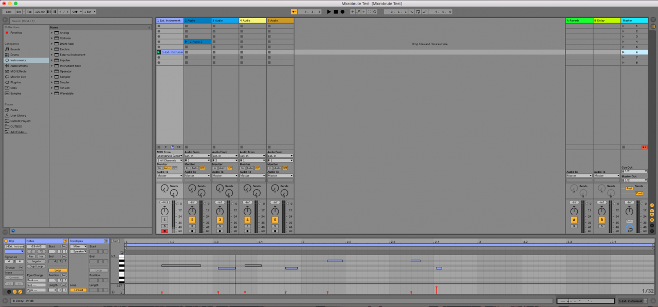Screen dimensions: 658x307
Task: Expand the Analog instrument folder
Action: (x=52, y=33)
